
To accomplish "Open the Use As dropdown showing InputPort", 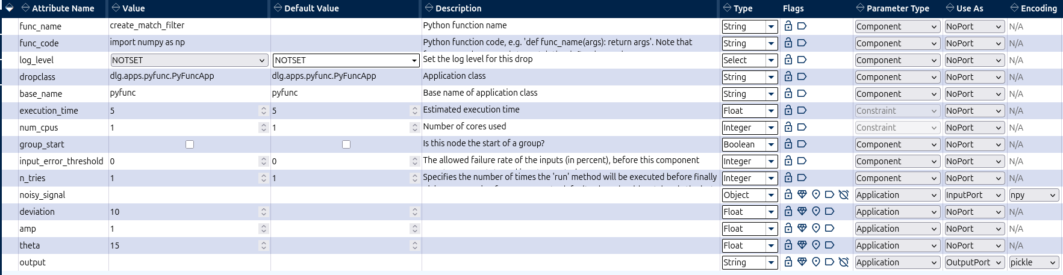I will click(x=974, y=195).
